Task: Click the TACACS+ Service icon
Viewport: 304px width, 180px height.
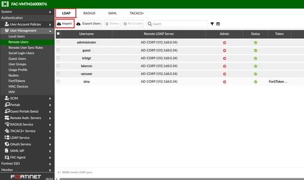Action: (x=7, y=131)
